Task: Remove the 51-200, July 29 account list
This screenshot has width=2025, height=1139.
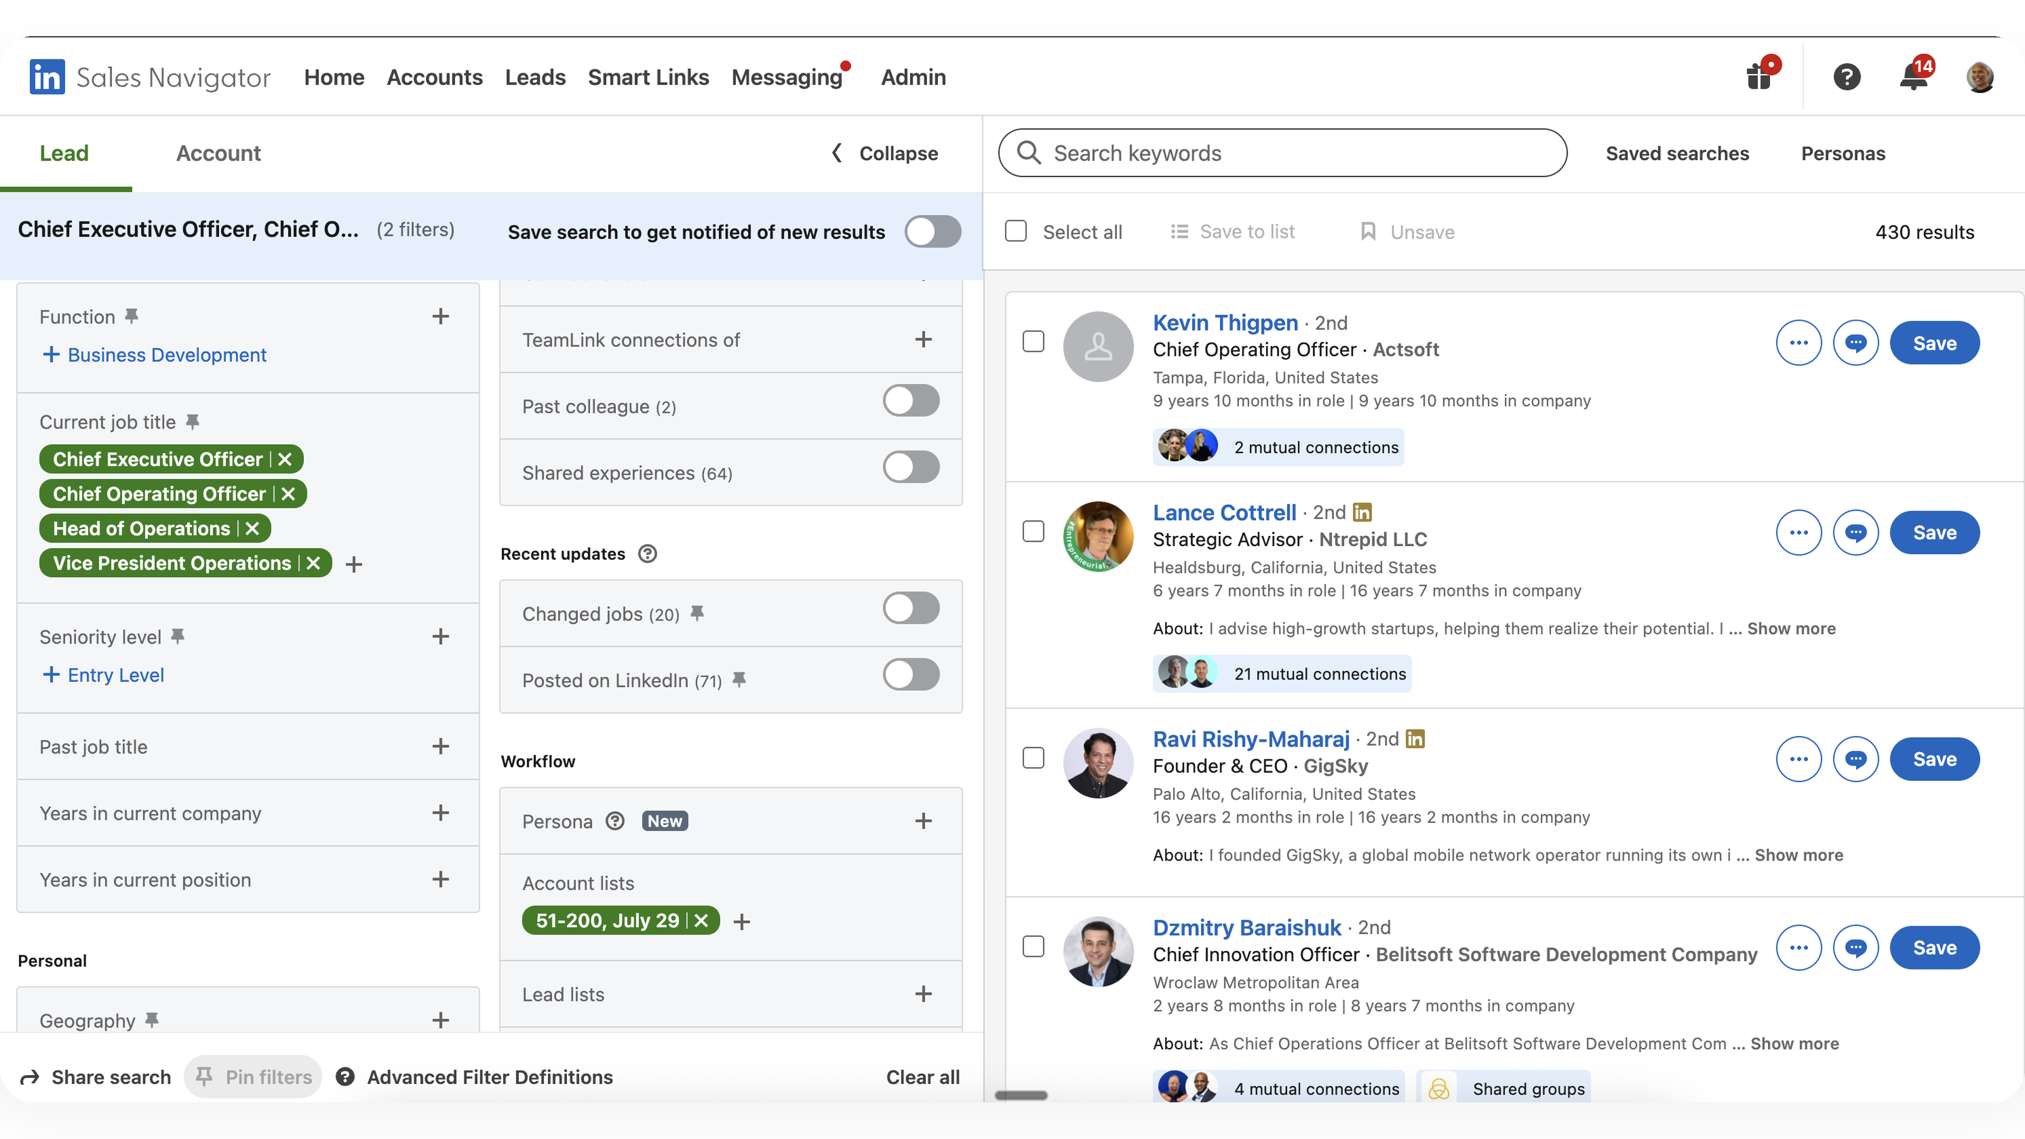Action: coord(701,921)
